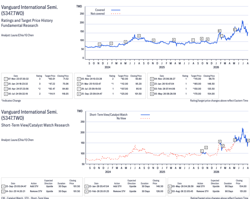Image resolution: width=250 pixels, height=199 pixels.
Task: Click the analyst name under Fundamental Research
Action: coord(17,35)
